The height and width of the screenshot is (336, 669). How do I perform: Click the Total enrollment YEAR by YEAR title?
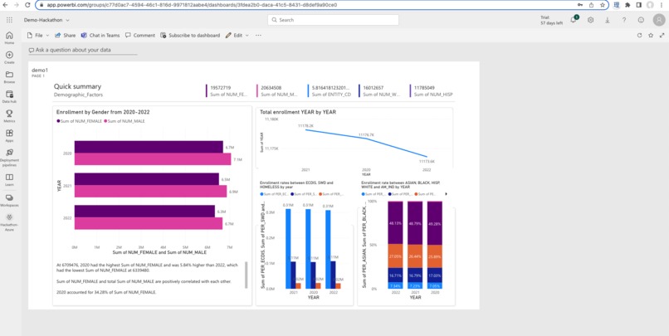[x=298, y=112]
